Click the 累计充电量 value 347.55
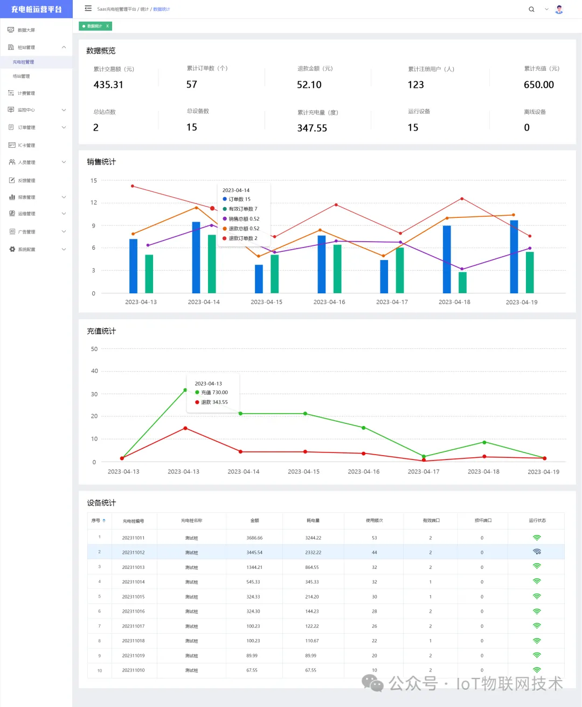This screenshot has width=582, height=707. point(312,128)
